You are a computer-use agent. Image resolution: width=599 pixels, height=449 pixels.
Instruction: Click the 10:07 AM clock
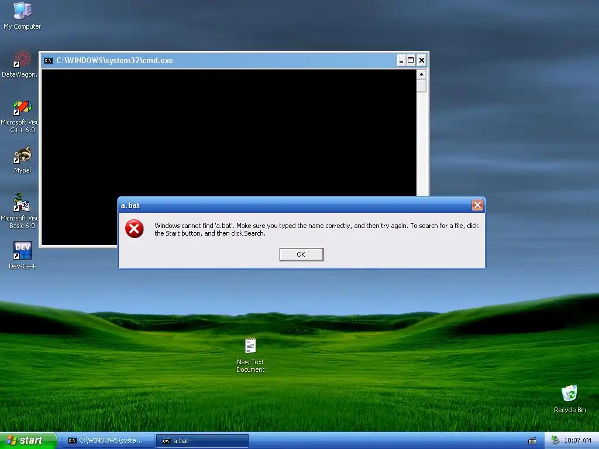pos(577,441)
